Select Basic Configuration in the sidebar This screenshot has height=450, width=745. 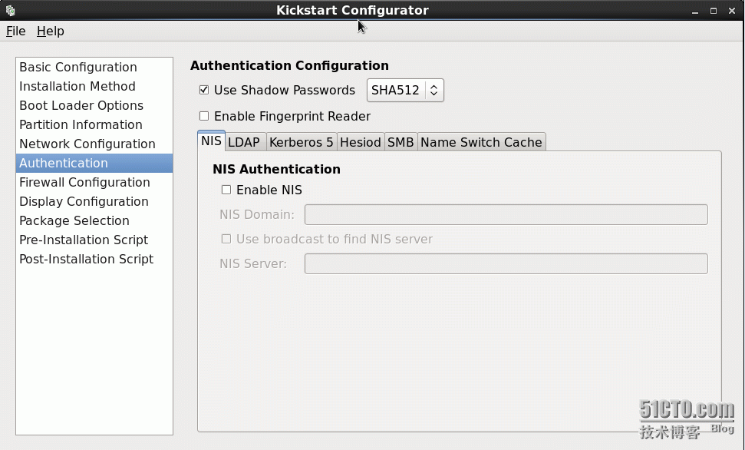point(94,67)
